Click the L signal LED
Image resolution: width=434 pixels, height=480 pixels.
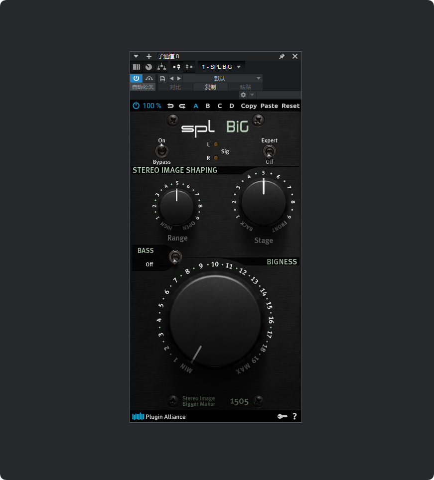pos(216,144)
